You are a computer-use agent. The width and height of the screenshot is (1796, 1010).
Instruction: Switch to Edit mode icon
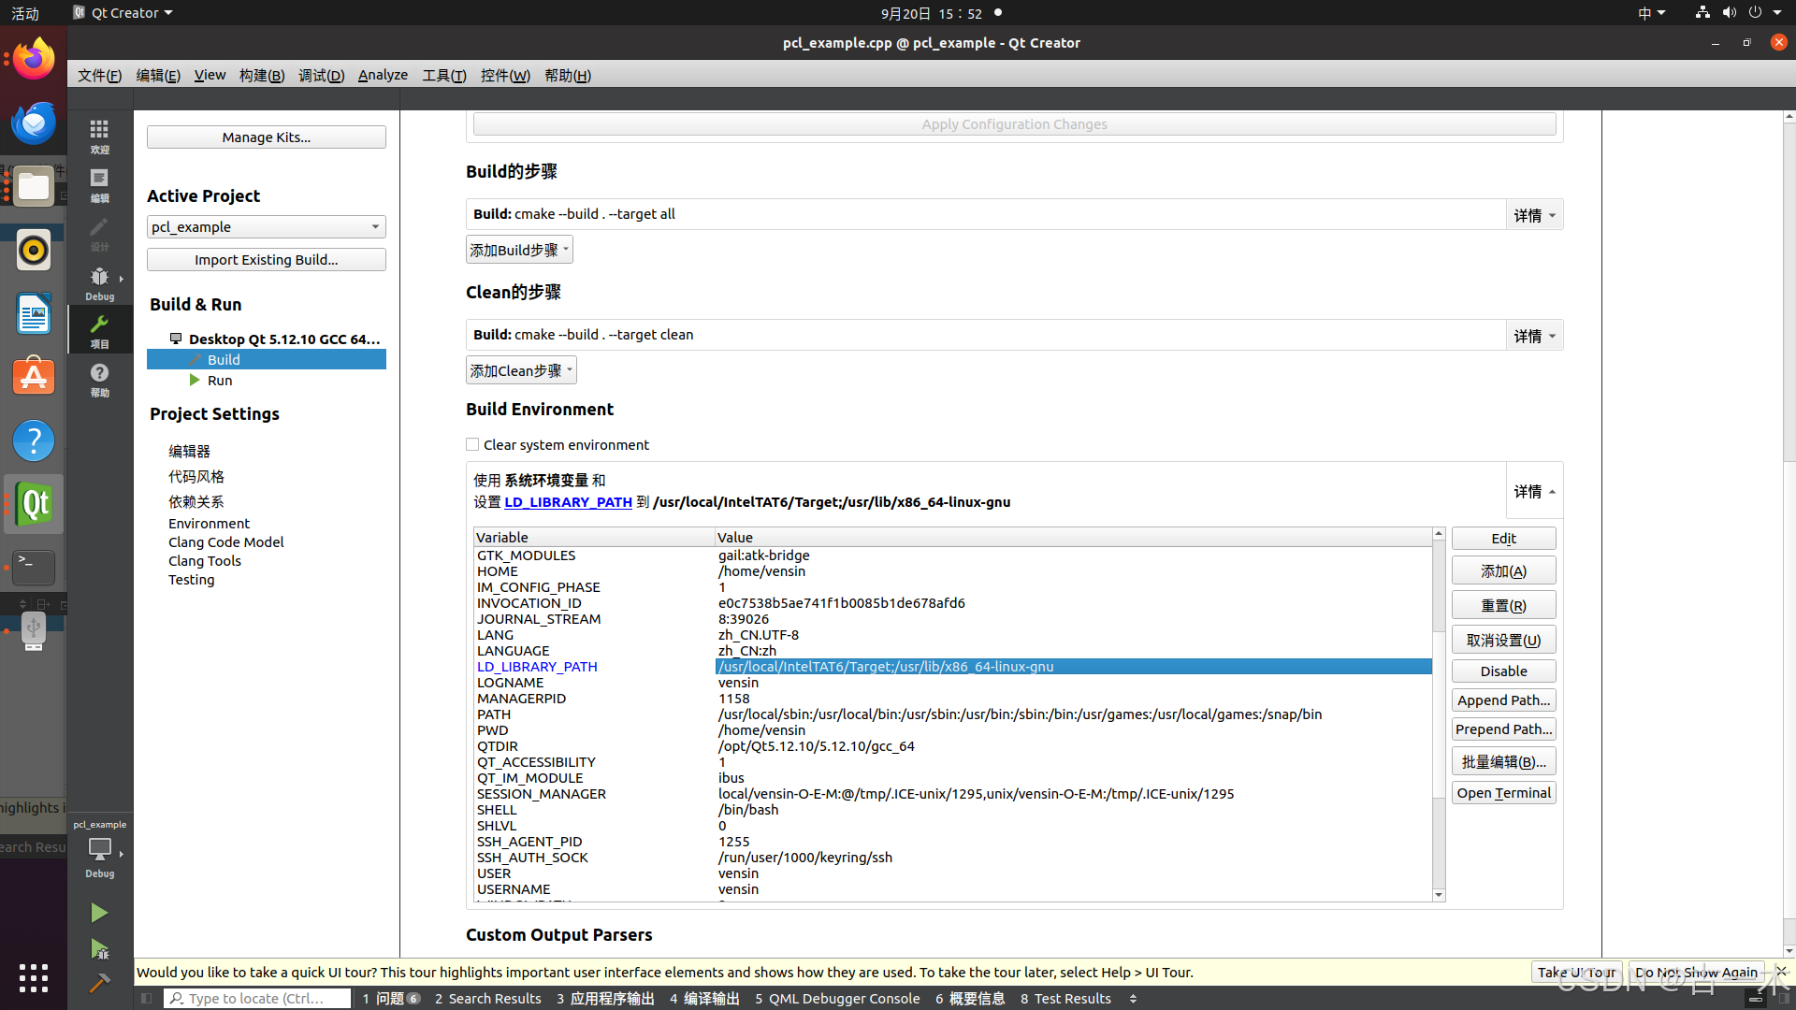click(99, 183)
